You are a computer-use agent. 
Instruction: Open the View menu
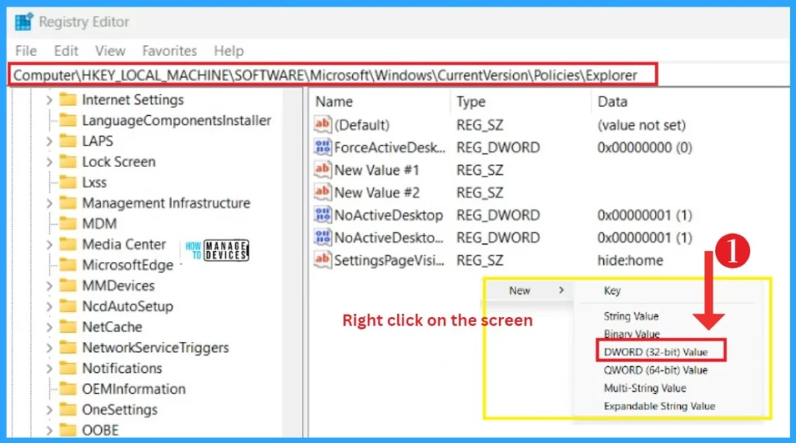click(x=110, y=51)
